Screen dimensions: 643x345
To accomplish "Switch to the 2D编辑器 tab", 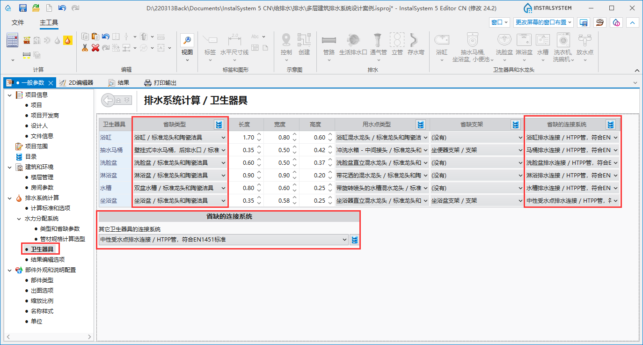I will (x=76, y=82).
